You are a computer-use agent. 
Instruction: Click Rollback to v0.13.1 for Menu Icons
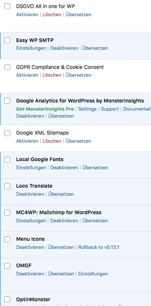(99, 247)
